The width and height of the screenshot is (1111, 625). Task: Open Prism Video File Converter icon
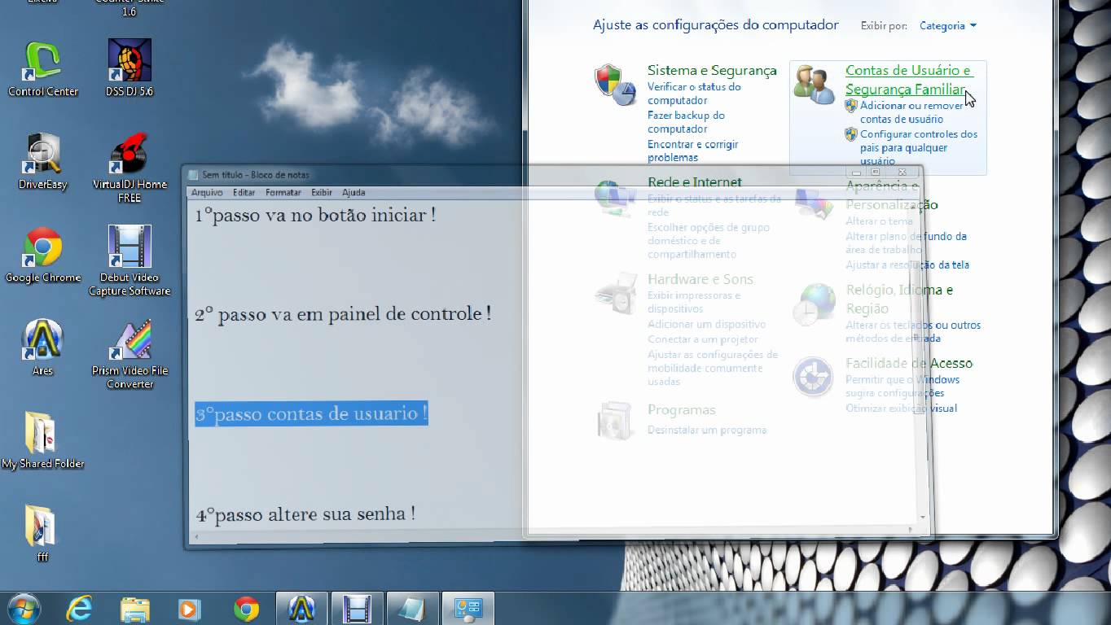coord(130,354)
